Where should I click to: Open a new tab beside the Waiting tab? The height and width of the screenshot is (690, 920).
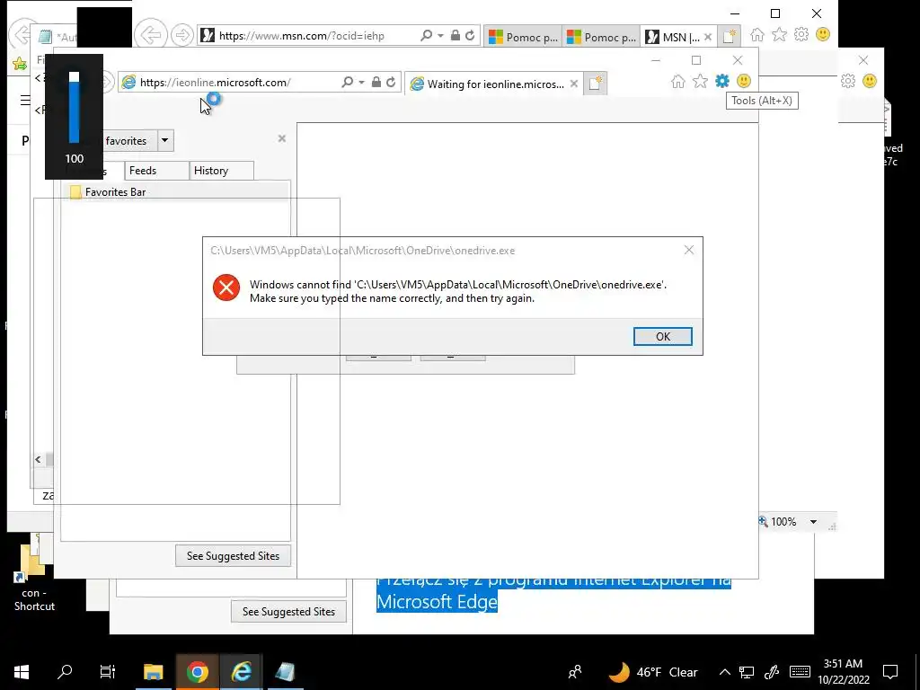click(595, 84)
